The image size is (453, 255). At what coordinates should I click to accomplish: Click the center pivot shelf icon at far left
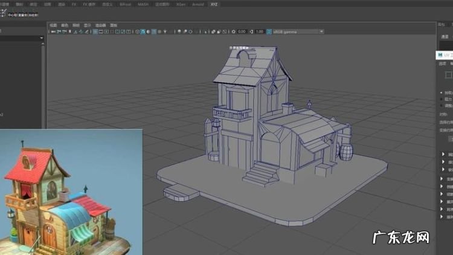click(4, 13)
